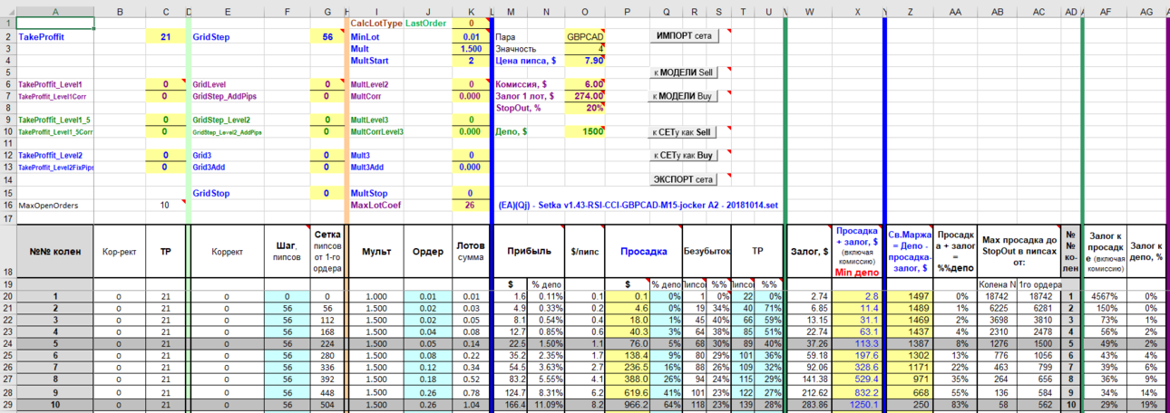Select the Комиссия value 6.00
1170x413 pixels.
584,84
